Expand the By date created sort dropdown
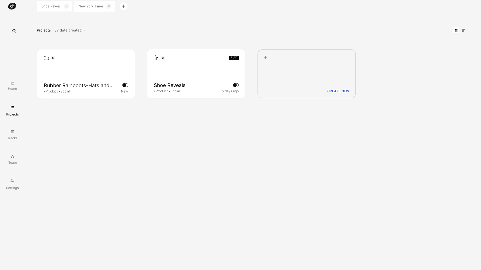Screen dimensions: 481x270 coord(68,30)
